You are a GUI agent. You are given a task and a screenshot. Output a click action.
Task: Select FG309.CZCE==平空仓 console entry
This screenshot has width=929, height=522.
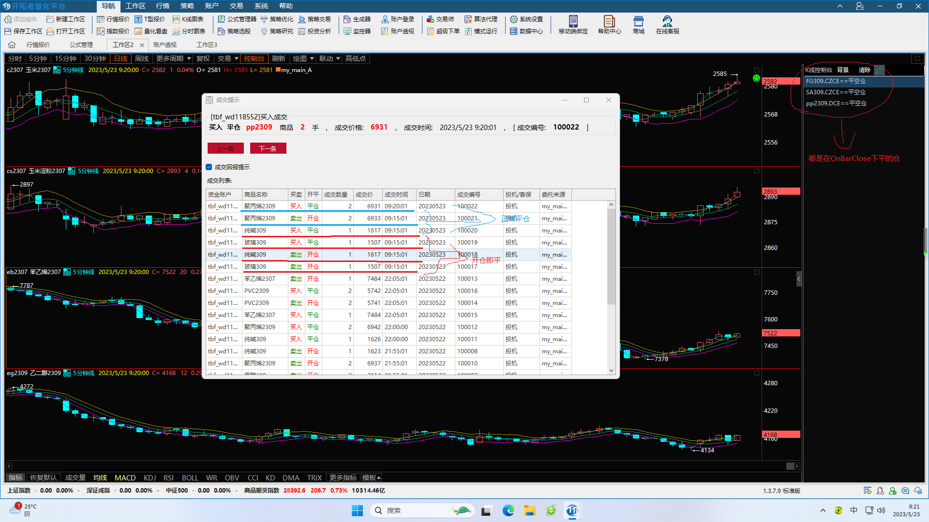864,81
